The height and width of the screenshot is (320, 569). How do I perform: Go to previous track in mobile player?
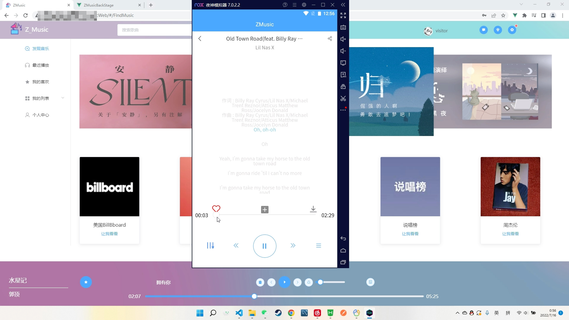pos(236,245)
